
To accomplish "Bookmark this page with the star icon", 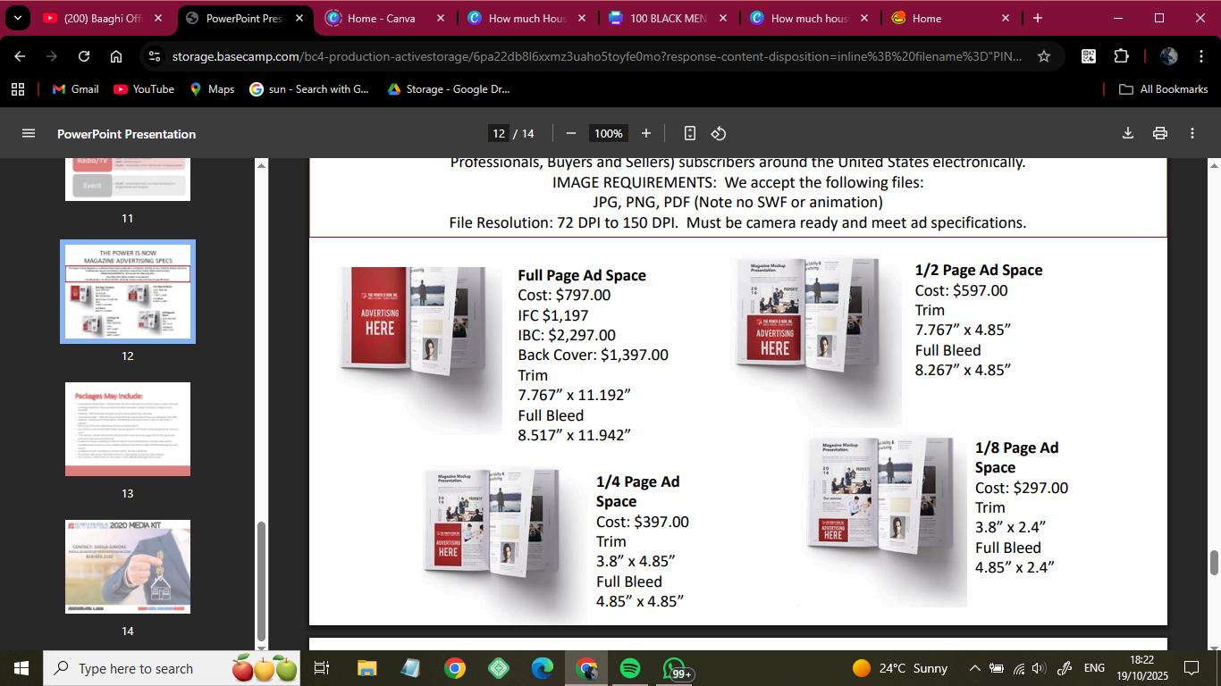I will [x=1044, y=56].
